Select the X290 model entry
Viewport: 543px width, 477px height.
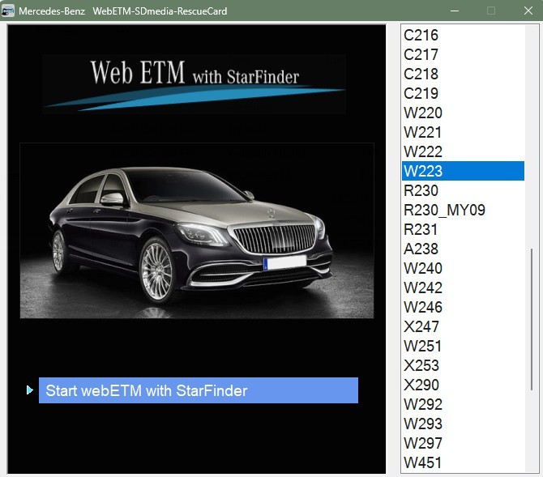click(x=421, y=385)
